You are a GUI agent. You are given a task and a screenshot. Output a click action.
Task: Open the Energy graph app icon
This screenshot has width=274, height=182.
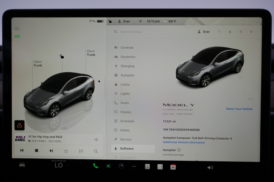click(x=160, y=167)
